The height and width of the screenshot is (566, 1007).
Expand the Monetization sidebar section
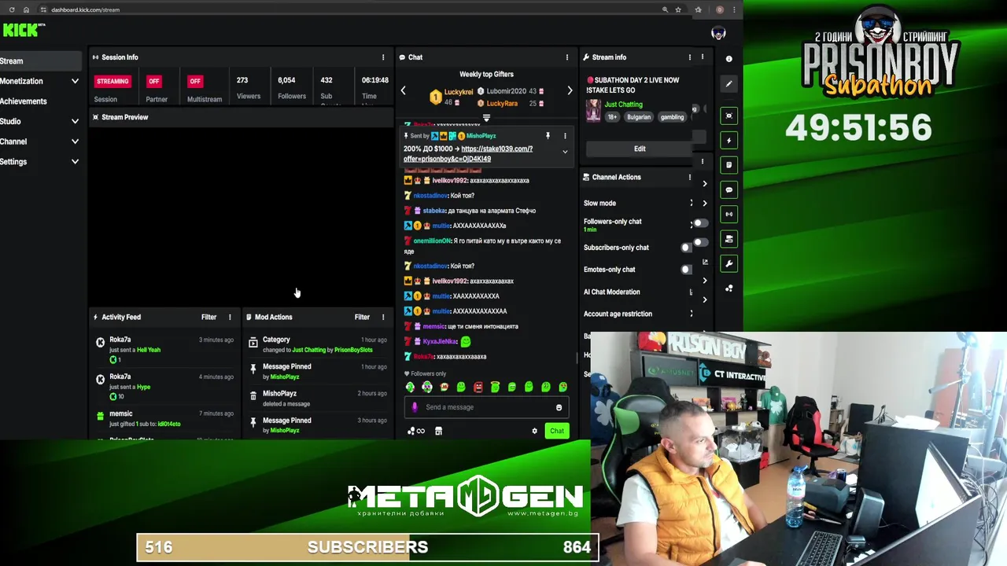[75, 81]
